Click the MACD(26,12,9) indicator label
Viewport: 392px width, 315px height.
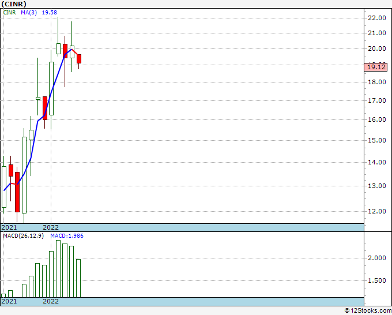tap(23, 236)
